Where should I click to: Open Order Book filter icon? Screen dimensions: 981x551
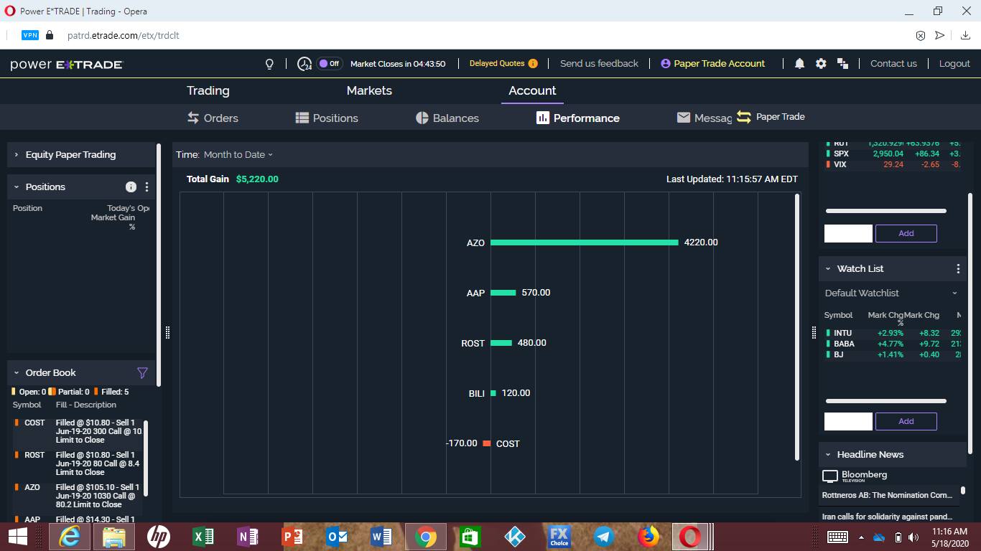click(x=142, y=372)
